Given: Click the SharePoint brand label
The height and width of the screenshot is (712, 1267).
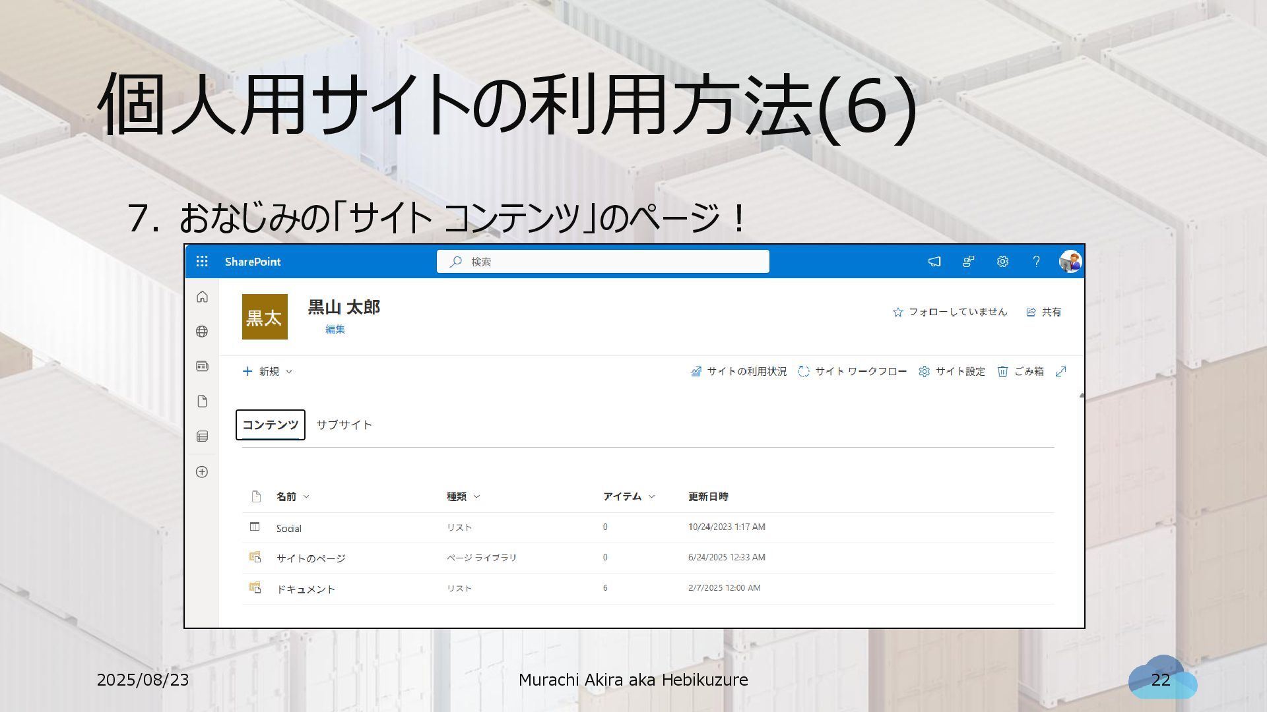Looking at the screenshot, I should tap(253, 262).
